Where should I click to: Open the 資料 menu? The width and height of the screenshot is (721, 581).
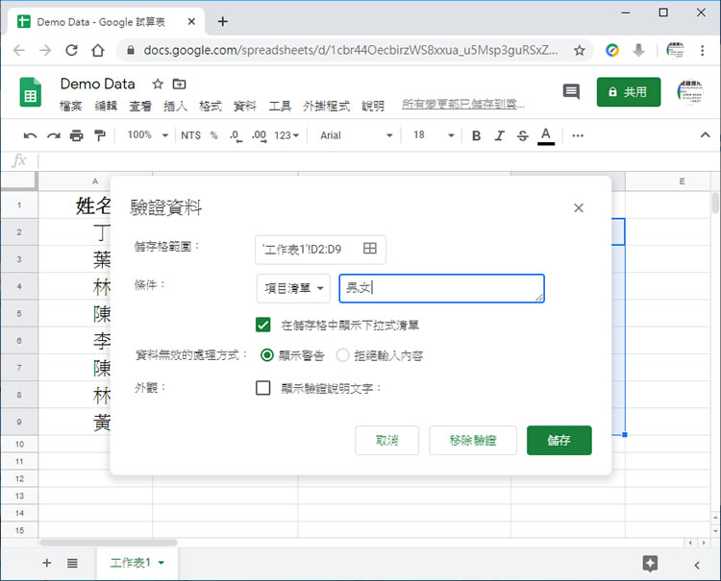244,106
